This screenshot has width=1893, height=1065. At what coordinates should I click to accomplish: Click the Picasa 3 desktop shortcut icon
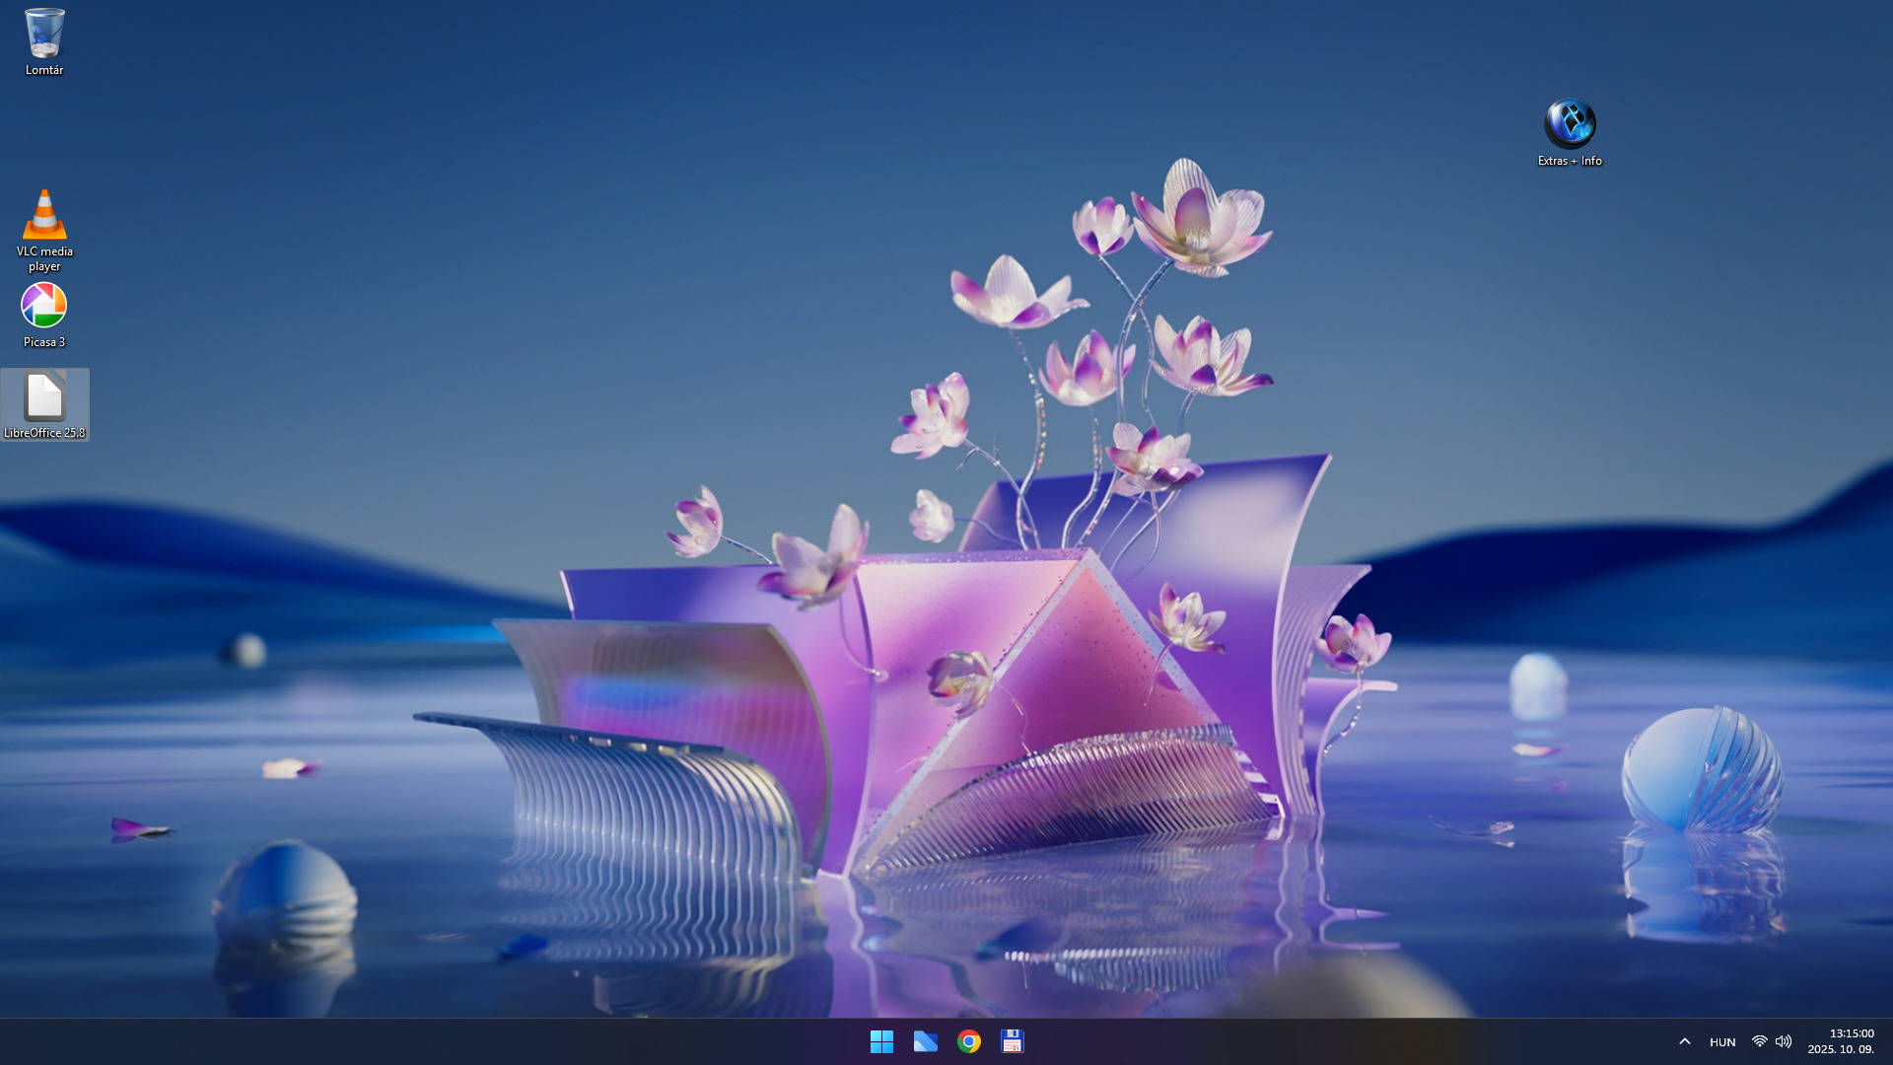tap(44, 306)
